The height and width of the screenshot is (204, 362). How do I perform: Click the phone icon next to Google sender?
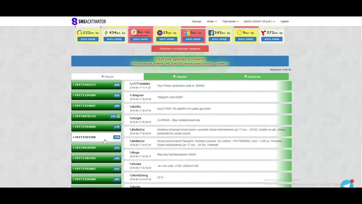[x=131, y=118]
